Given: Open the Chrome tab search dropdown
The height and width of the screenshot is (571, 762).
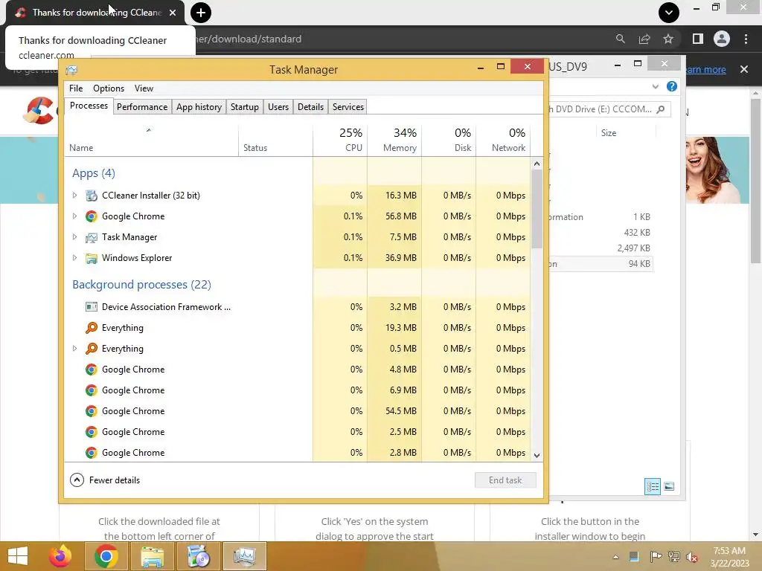Looking at the screenshot, I should pos(669,13).
